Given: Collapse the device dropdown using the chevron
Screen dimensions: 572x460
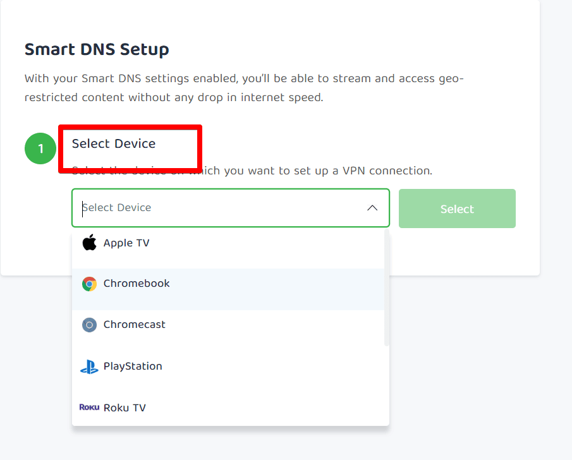Looking at the screenshot, I should click(x=372, y=208).
